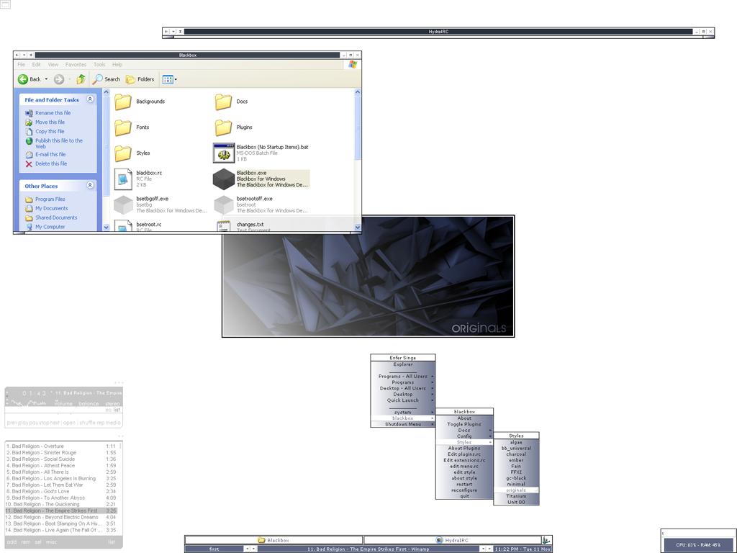This screenshot has height=553, width=737.
Task: Click the task pane scroll down arrow
Action: click(x=107, y=227)
